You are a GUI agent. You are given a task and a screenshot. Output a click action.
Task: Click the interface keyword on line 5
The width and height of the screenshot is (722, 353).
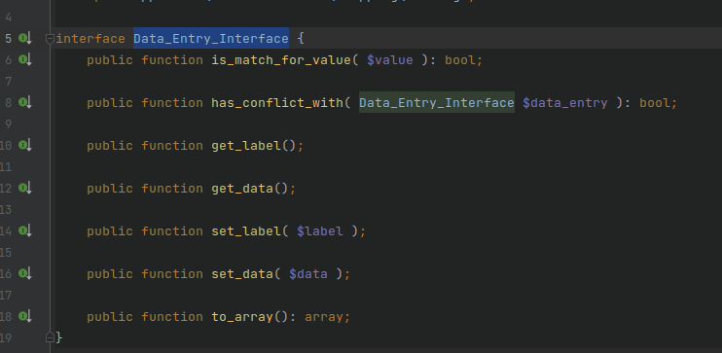90,39
